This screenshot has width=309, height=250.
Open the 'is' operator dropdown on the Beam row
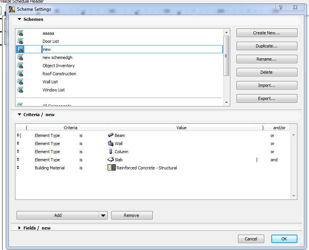81,135
